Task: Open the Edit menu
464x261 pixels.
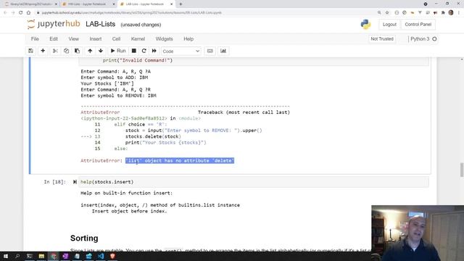Action: (54, 38)
